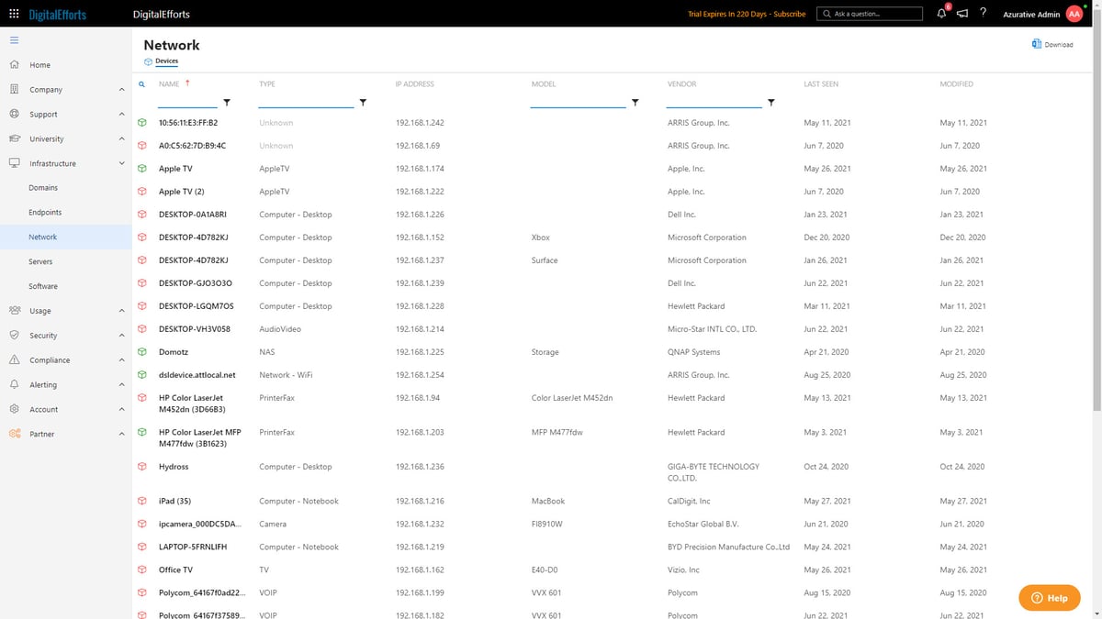Image resolution: width=1102 pixels, height=619 pixels.
Task: Expand the University sidebar section chevron
Action: (122, 139)
